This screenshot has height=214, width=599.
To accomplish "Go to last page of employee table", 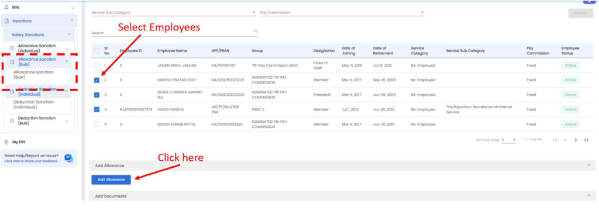I will pyautogui.click(x=586, y=140).
